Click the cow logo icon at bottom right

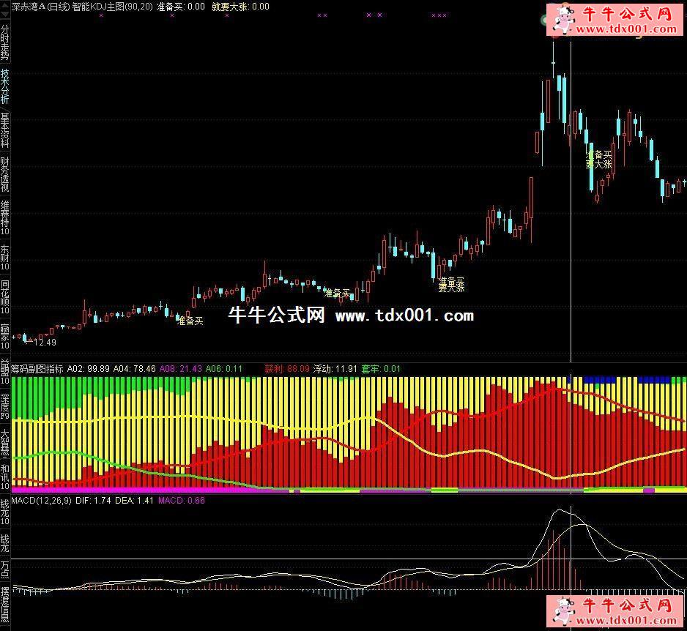coord(562,612)
